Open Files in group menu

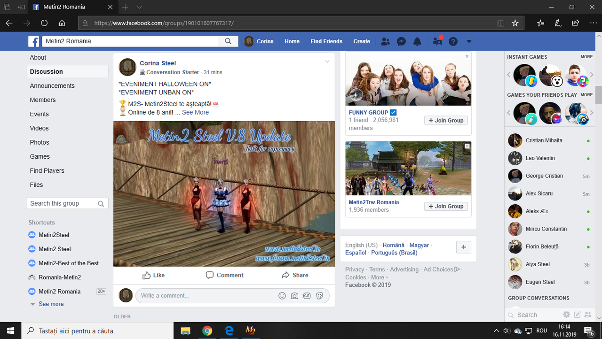tap(36, 185)
